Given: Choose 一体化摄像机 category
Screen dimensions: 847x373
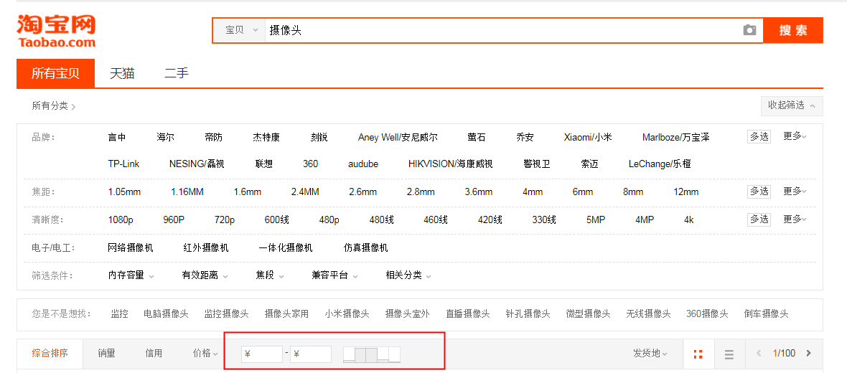Looking at the screenshot, I should (285, 247).
